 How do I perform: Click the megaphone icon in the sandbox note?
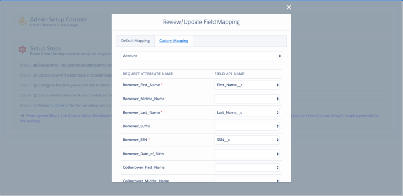22,116
